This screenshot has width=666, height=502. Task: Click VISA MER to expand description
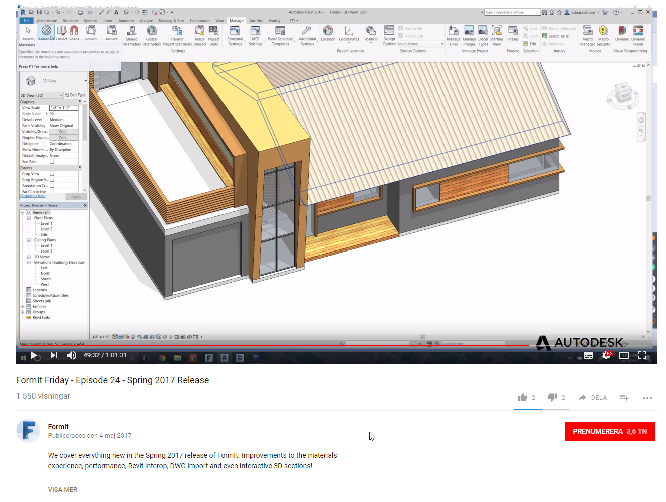(63, 489)
